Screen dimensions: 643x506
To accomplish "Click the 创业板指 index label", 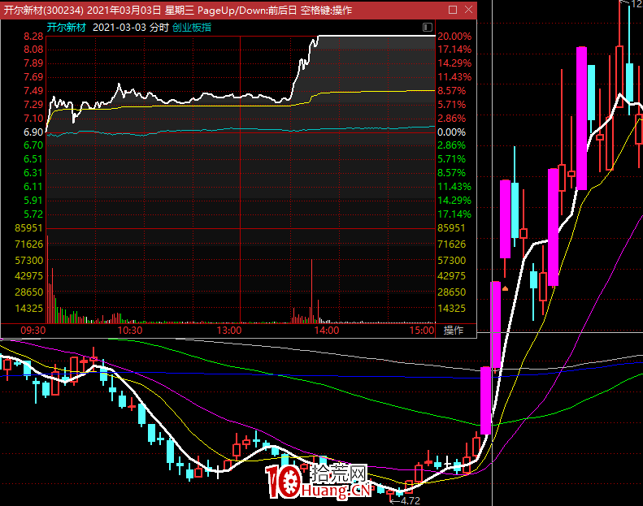I will pyautogui.click(x=192, y=28).
